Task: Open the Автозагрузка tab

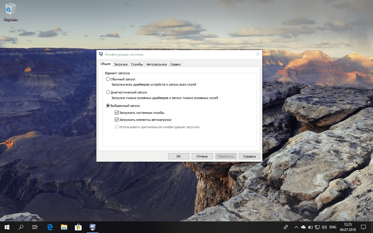Action: pos(156,64)
